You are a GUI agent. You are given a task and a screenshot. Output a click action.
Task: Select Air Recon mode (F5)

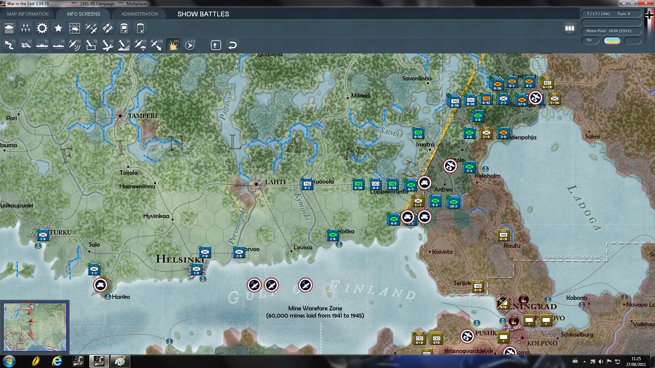pos(75,45)
